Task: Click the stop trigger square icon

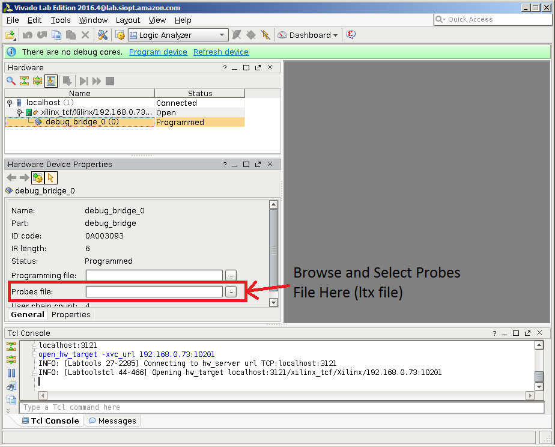Action: (x=110, y=81)
